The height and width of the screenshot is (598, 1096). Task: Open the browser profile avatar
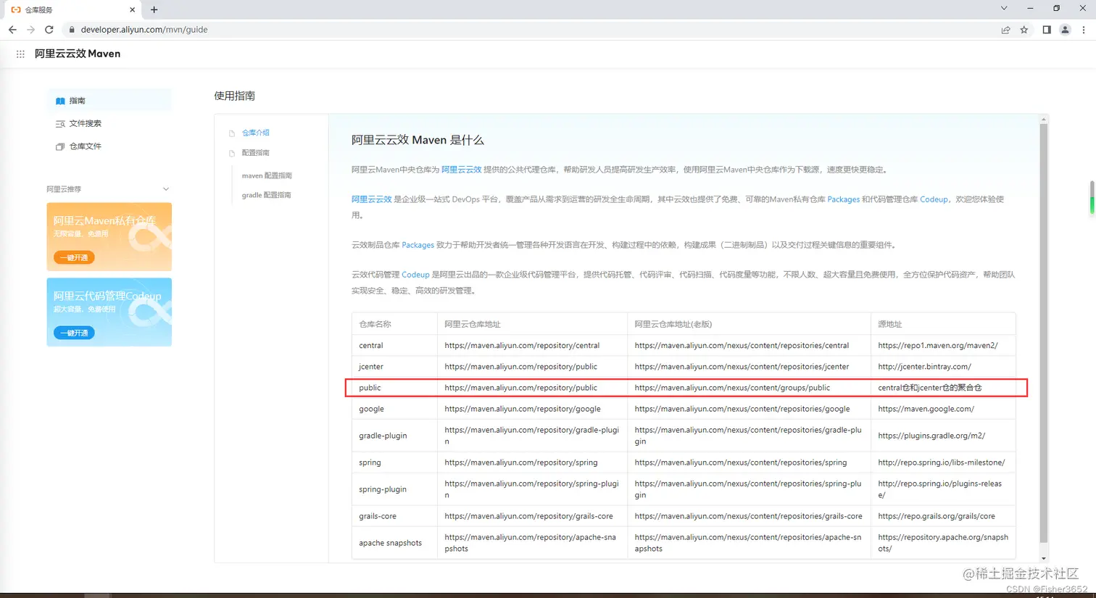(x=1065, y=30)
